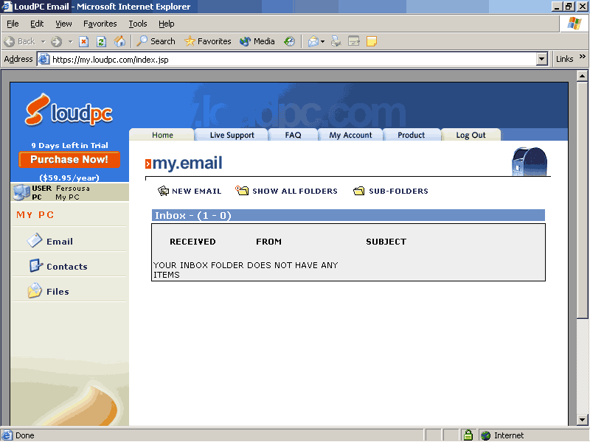Go to browser Home icon
590x442 pixels.
point(119,41)
